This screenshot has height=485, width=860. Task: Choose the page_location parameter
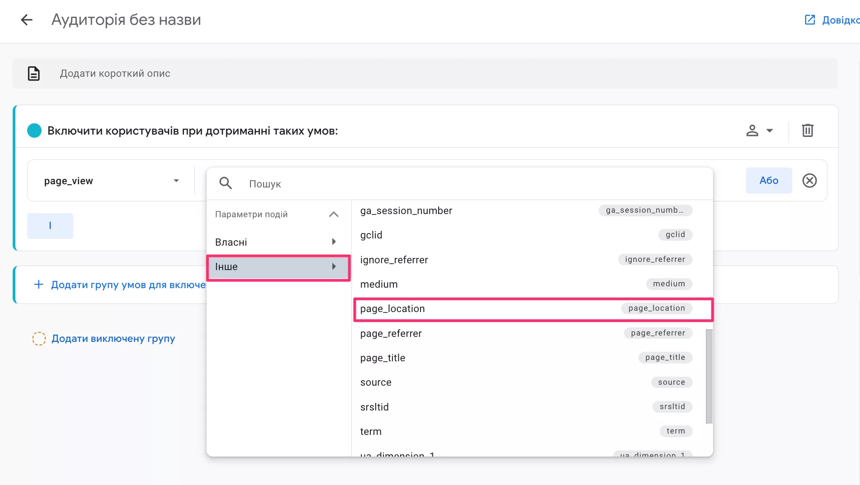[x=533, y=309]
